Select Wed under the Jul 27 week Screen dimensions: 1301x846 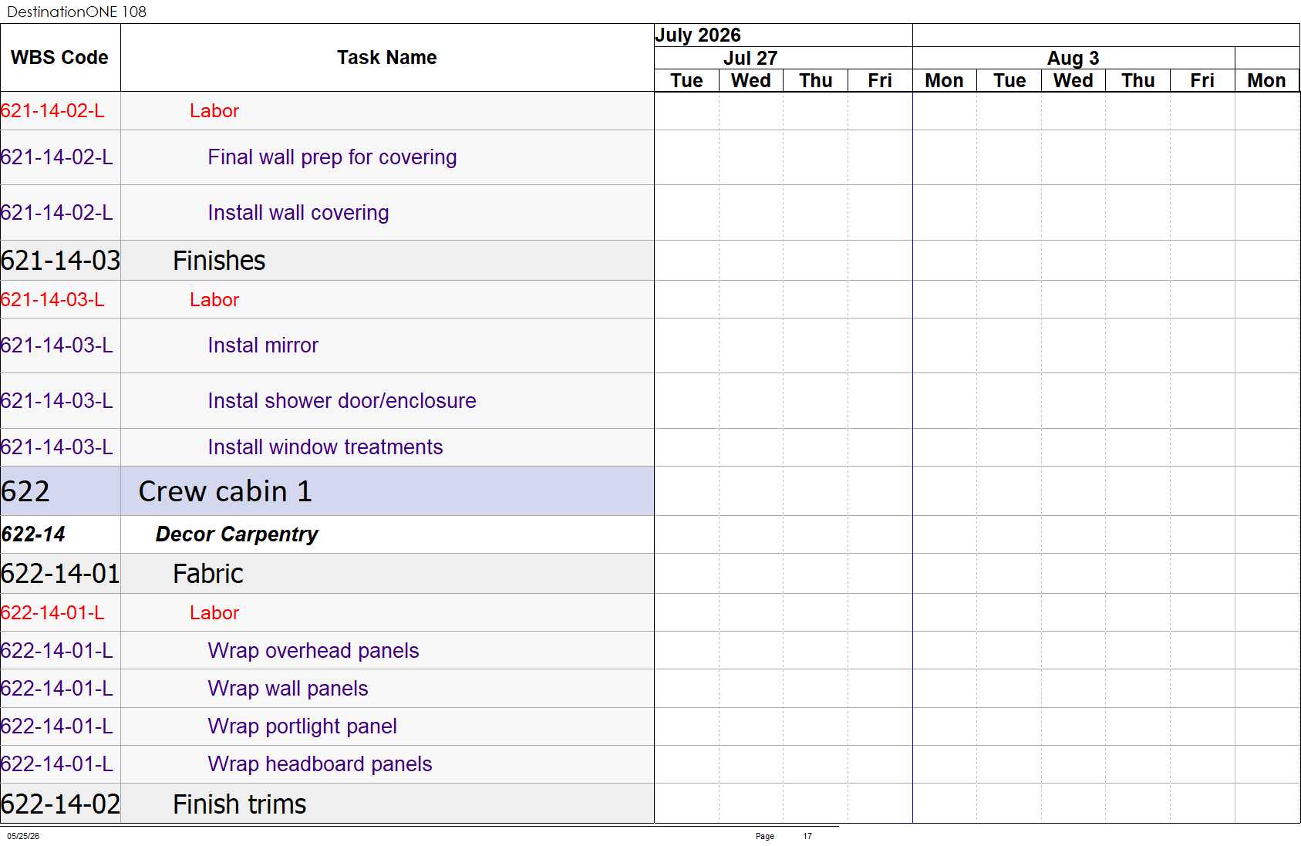[x=751, y=81]
